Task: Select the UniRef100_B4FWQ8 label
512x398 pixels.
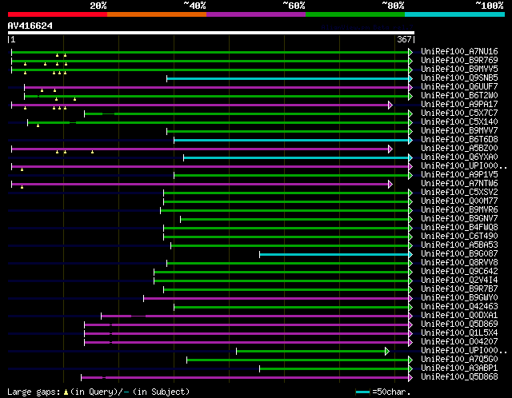Action: tap(459, 228)
